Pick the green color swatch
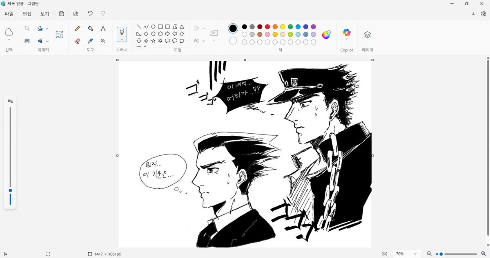The width and height of the screenshot is (490, 258). tap(290, 27)
